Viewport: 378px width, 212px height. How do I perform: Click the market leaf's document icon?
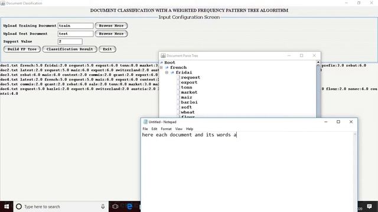click(178, 92)
